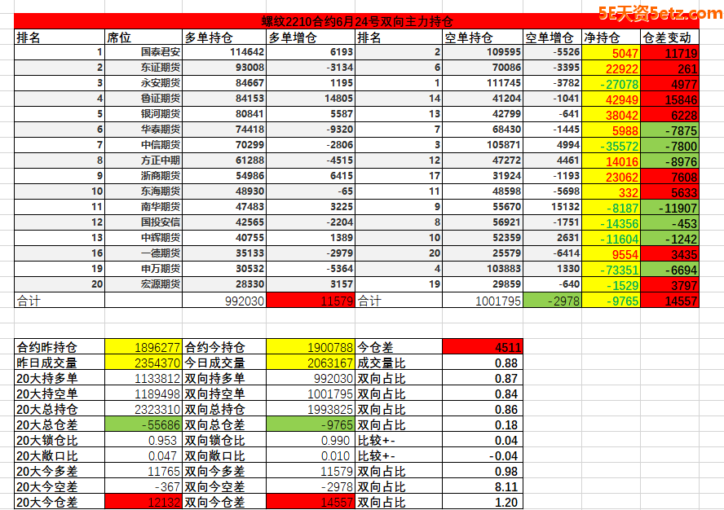Select the 20大今空差 value -367

pyautogui.click(x=143, y=486)
